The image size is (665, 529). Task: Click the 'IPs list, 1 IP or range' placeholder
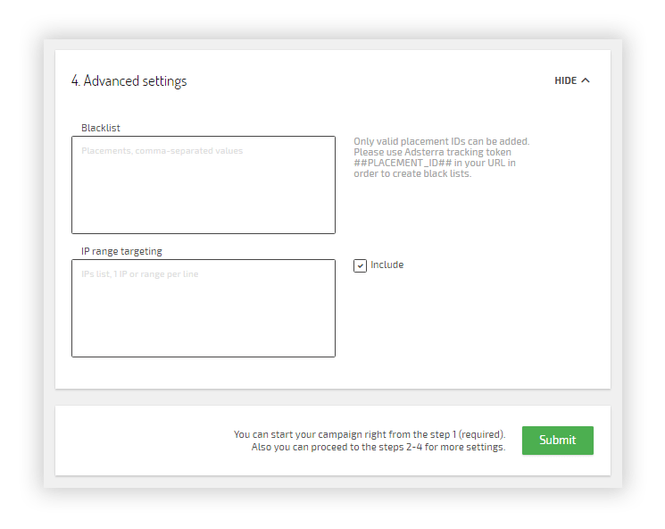pyautogui.click(x=140, y=274)
